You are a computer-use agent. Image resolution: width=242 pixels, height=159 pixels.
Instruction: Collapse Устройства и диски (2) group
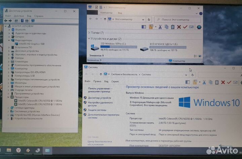pyautogui.click(x=89, y=38)
